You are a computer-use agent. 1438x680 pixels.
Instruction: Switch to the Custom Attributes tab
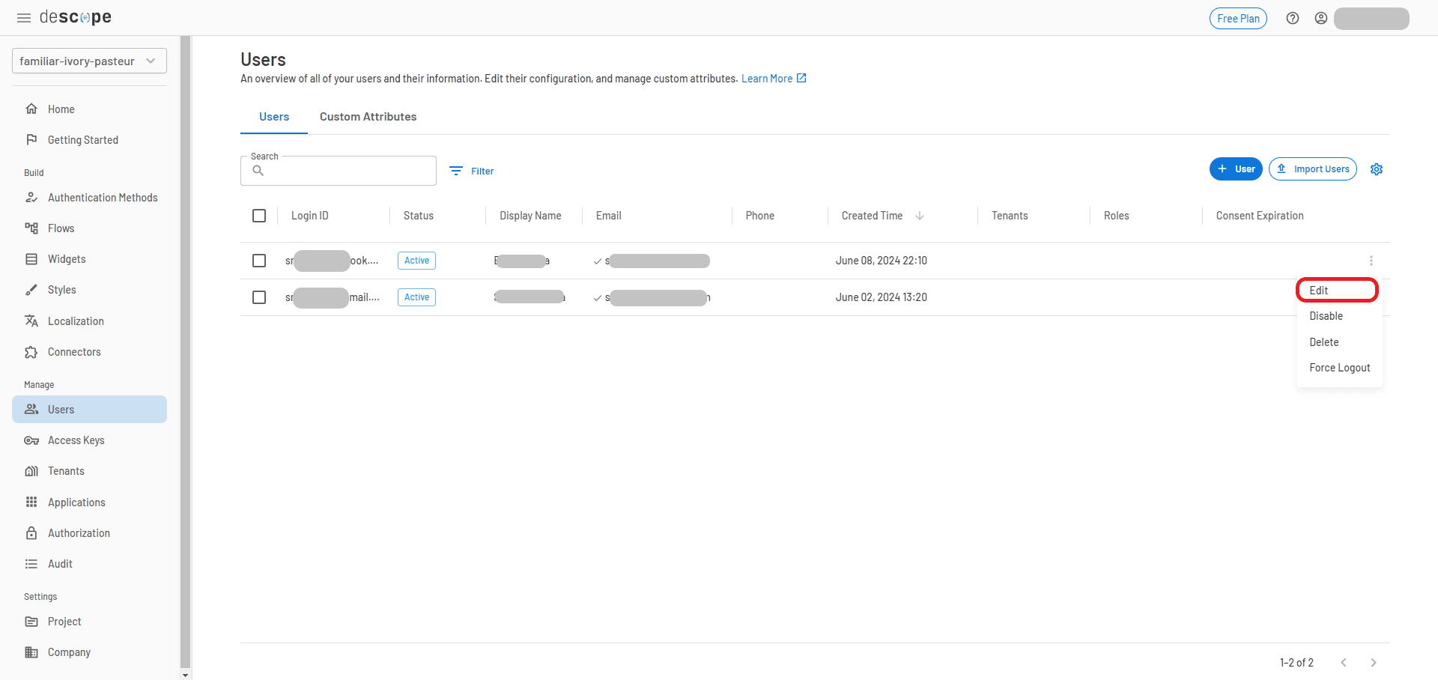click(368, 116)
